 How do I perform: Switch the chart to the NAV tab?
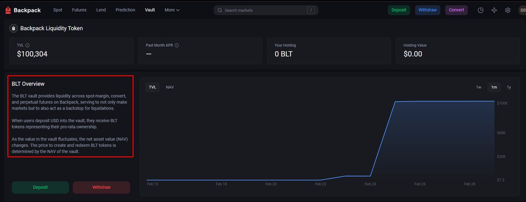click(x=170, y=87)
